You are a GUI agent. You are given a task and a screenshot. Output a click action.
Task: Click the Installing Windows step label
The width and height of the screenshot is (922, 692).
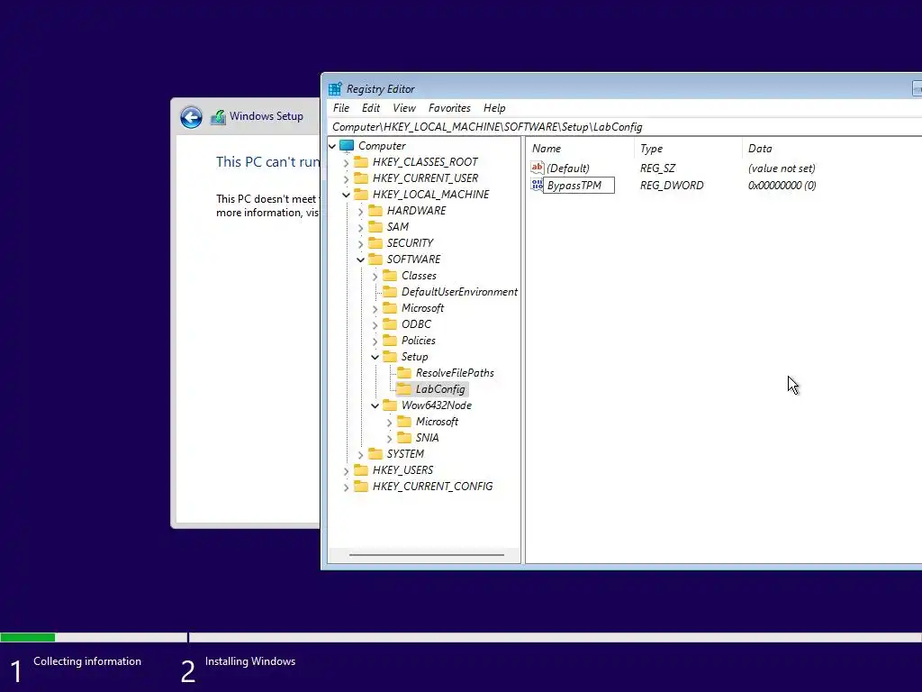tap(250, 661)
